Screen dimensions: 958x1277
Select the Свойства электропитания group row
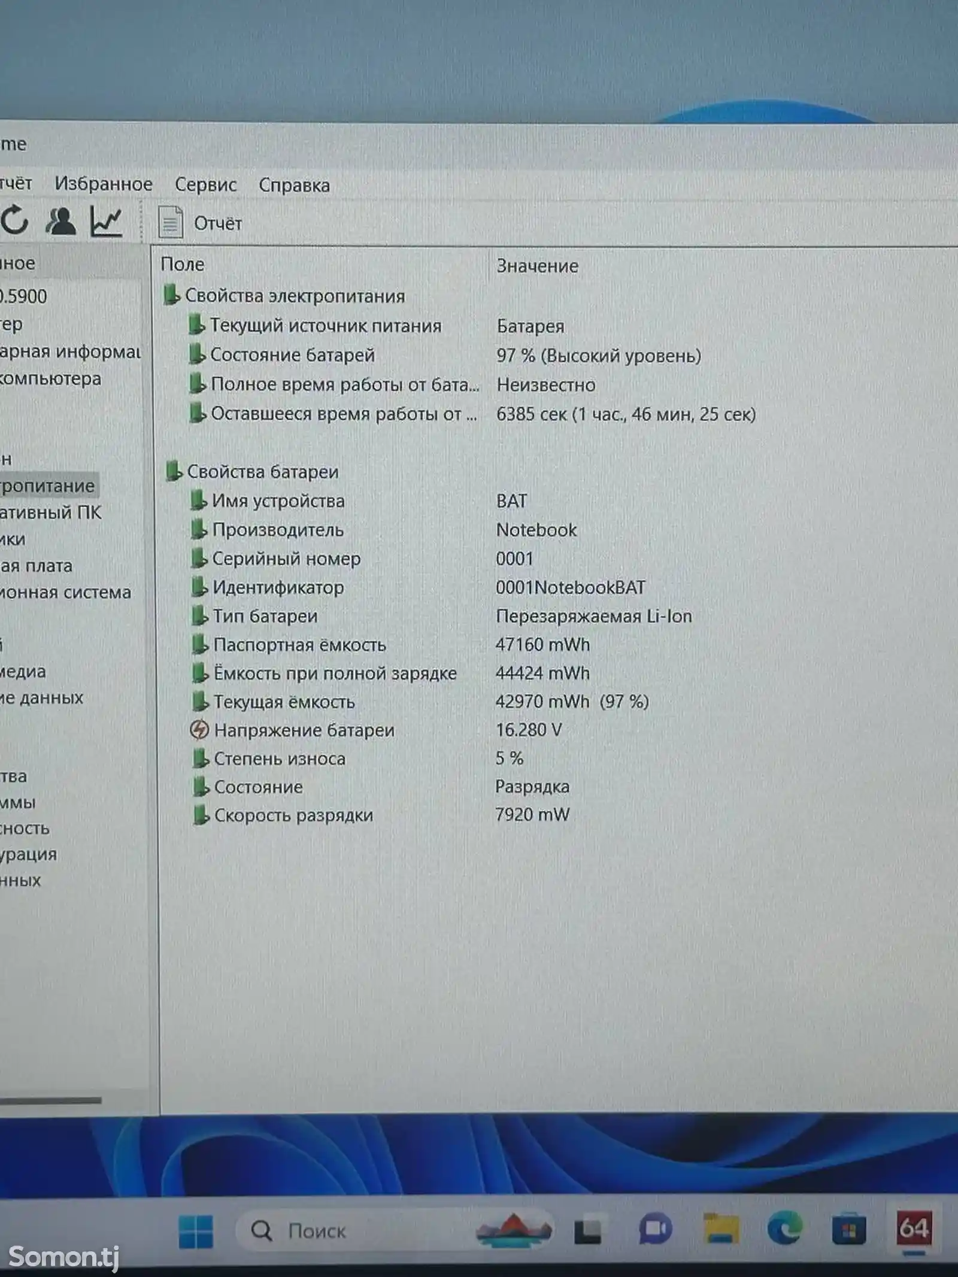[x=284, y=295]
